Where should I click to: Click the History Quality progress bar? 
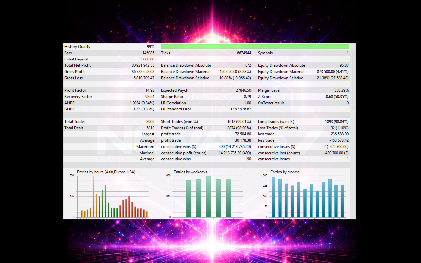255,46
